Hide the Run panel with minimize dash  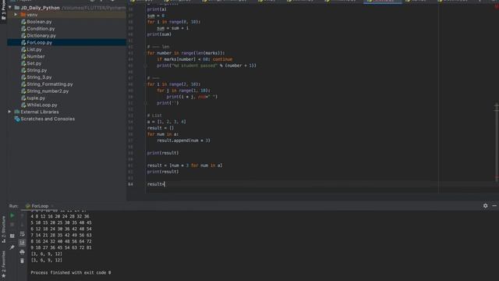click(x=494, y=206)
